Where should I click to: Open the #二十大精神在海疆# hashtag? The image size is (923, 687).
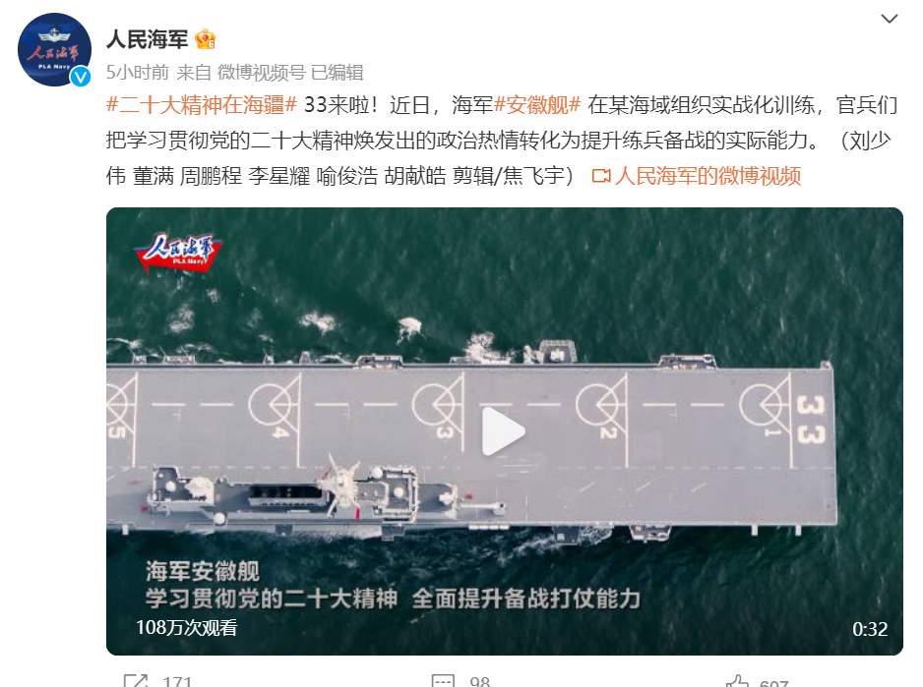[x=202, y=105]
